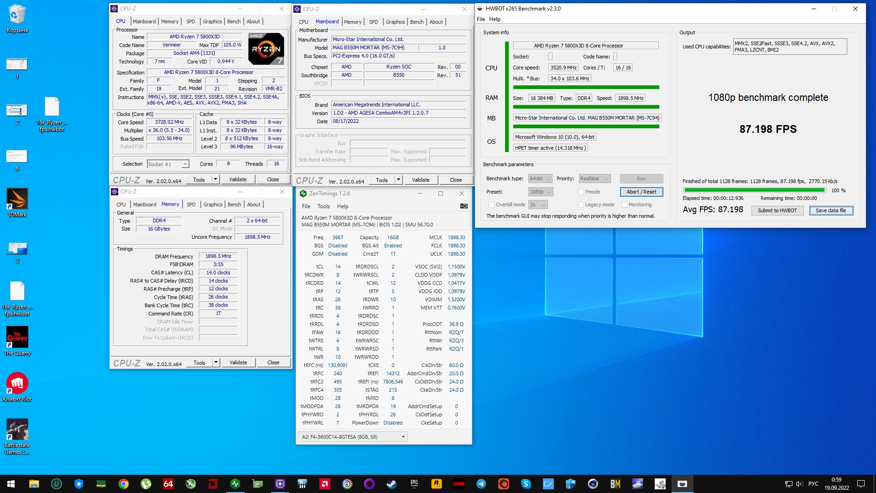Viewport: 876px width, 493px height.
Task: Click the benchmark progress bar at 100%
Action: point(754,190)
